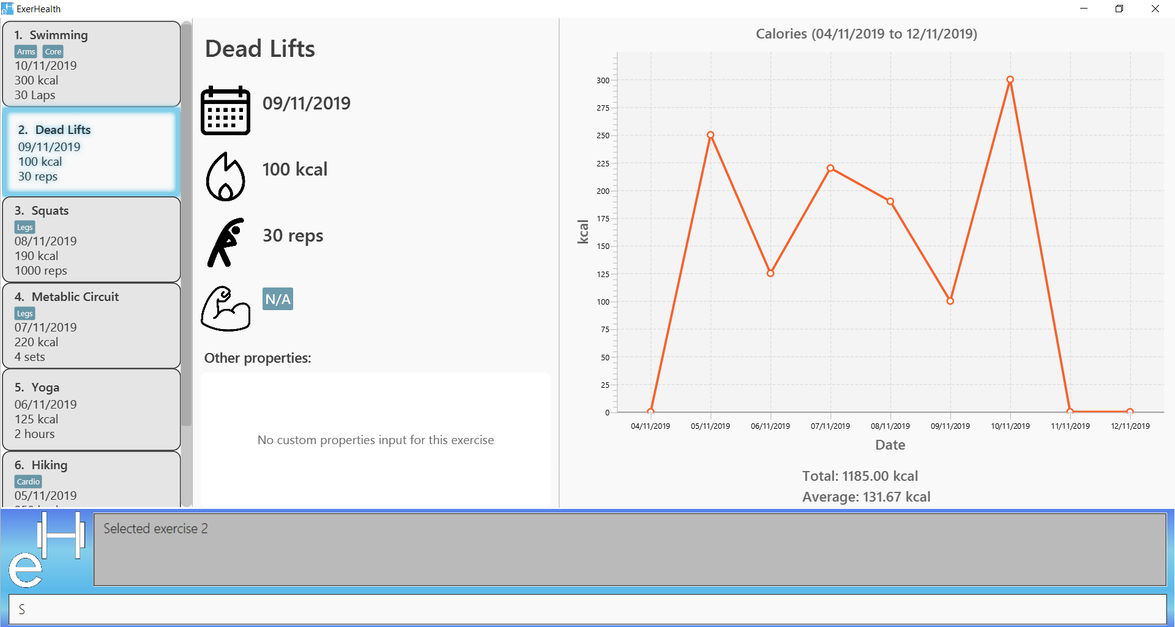Pick the Yoga exercise card

(91, 410)
